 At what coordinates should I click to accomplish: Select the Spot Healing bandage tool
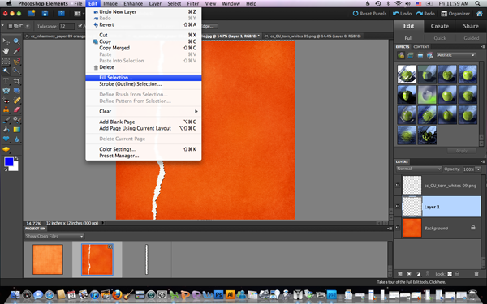tap(17, 101)
